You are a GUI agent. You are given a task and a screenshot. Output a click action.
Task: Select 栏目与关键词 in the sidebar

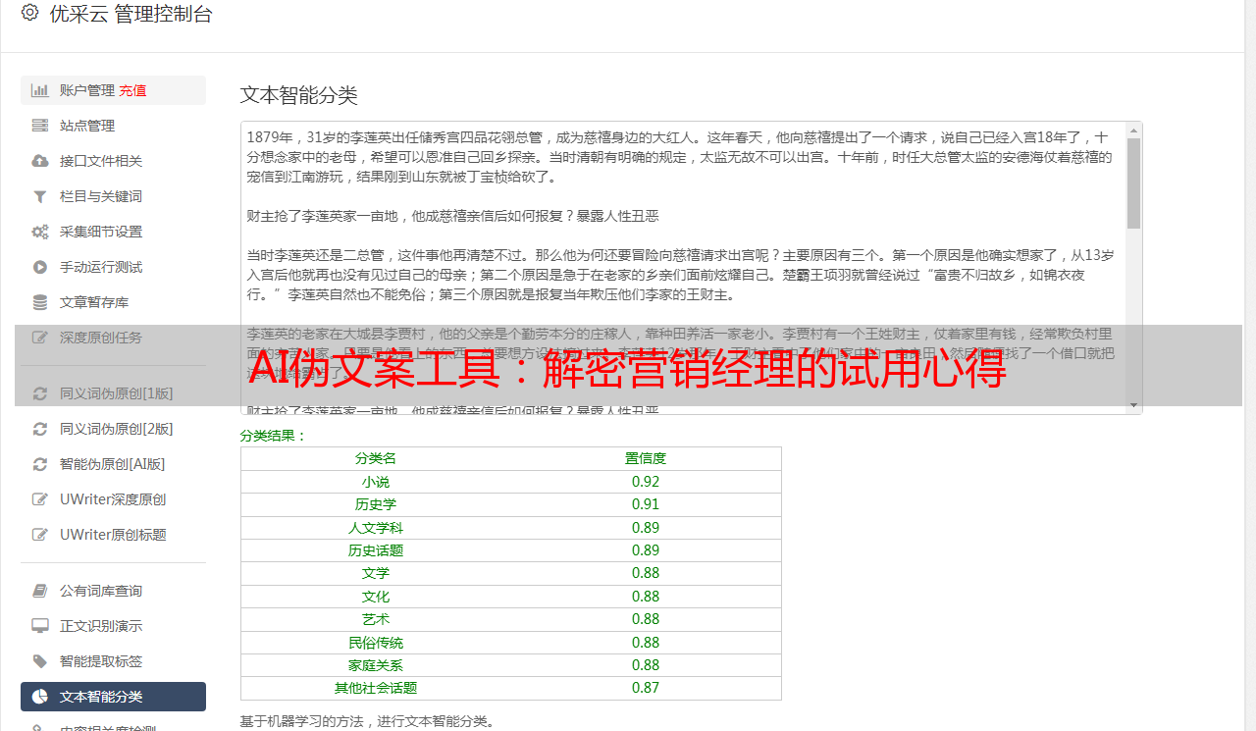(x=113, y=196)
